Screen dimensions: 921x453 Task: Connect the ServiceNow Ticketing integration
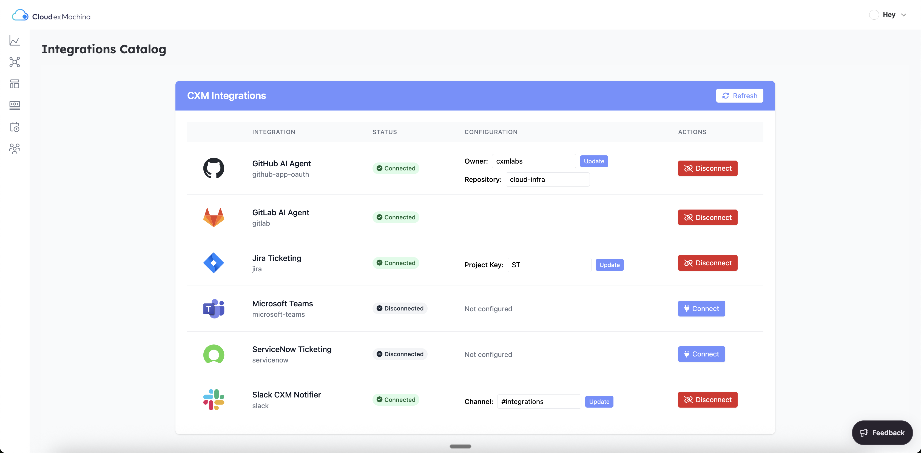(701, 354)
